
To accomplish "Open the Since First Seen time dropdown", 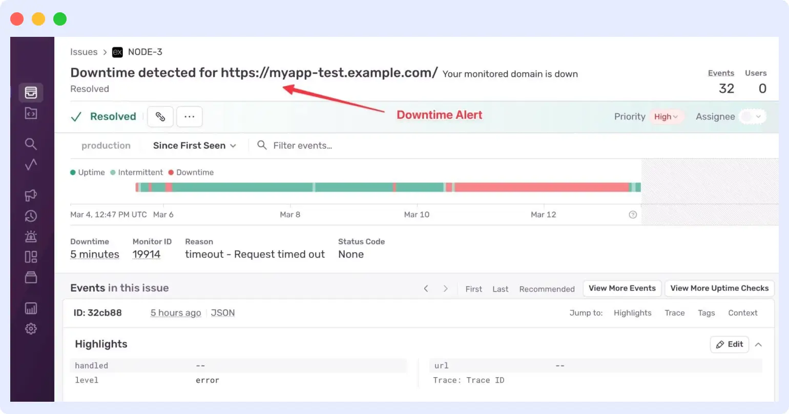I will [194, 146].
